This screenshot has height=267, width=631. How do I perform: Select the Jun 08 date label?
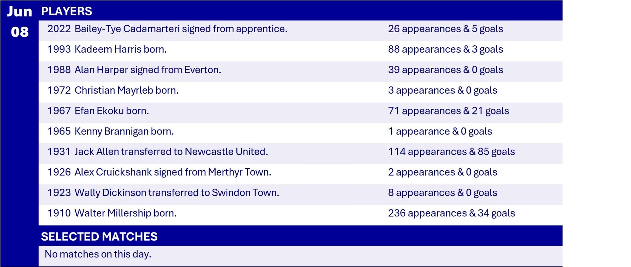click(19, 22)
